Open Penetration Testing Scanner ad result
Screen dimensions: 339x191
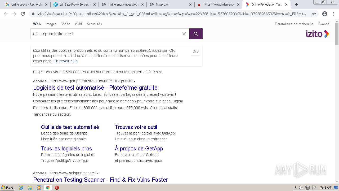pos(101,180)
